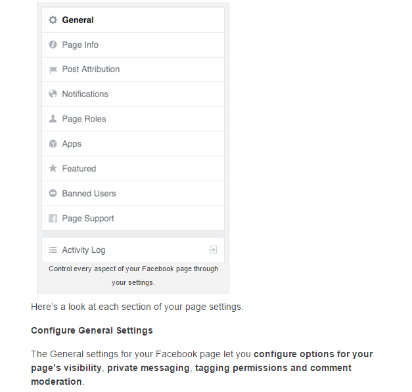
Task: Click the Banned Users icon
Action: (x=53, y=194)
